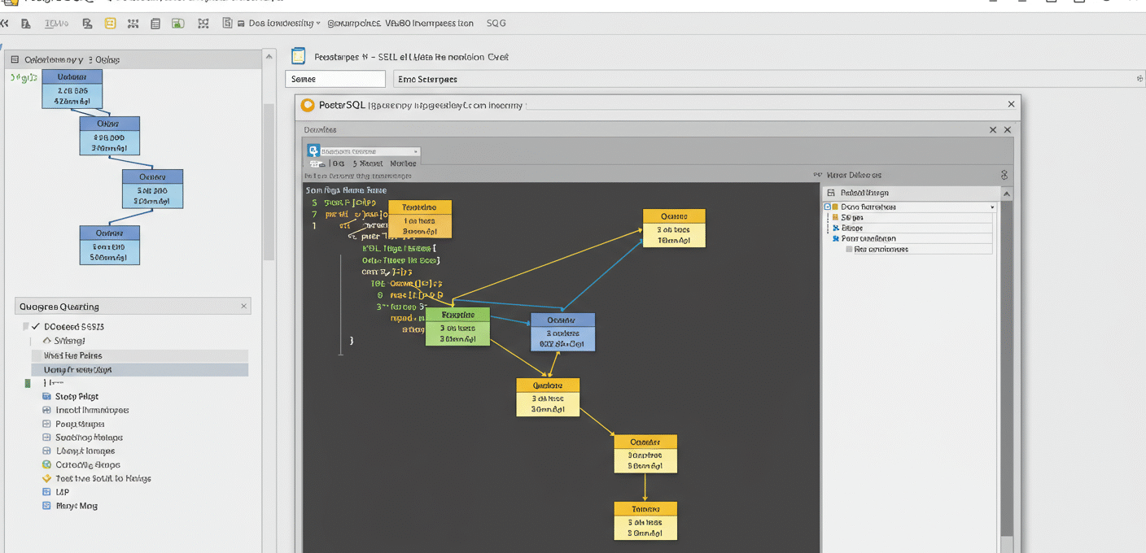Close the lower left panel with X
Screen dimensions: 1146x553
point(243,307)
